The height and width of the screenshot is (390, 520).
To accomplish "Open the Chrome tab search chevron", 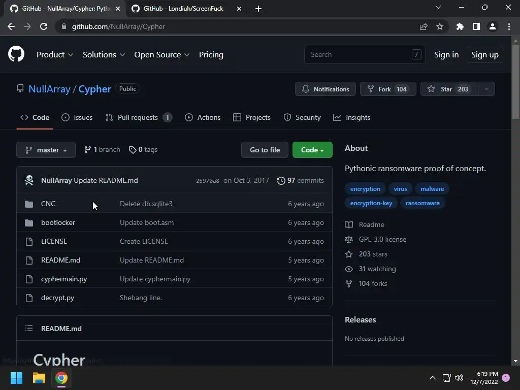I will [438, 7].
